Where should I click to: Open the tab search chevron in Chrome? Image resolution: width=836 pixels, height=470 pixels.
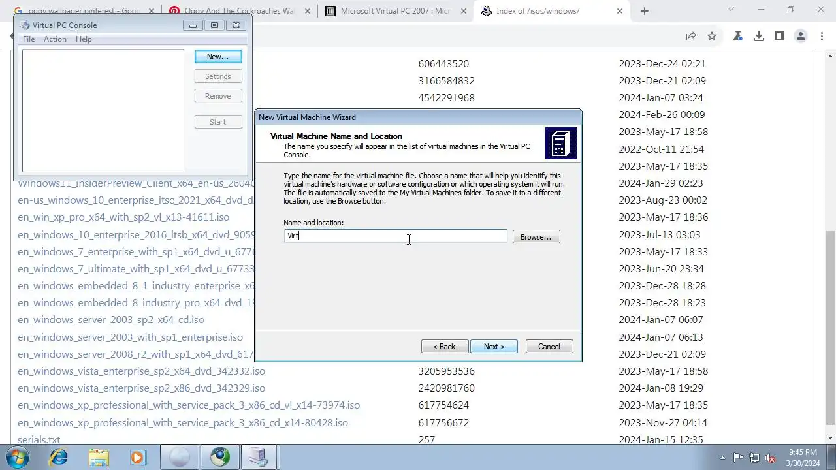tap(731, 10)
